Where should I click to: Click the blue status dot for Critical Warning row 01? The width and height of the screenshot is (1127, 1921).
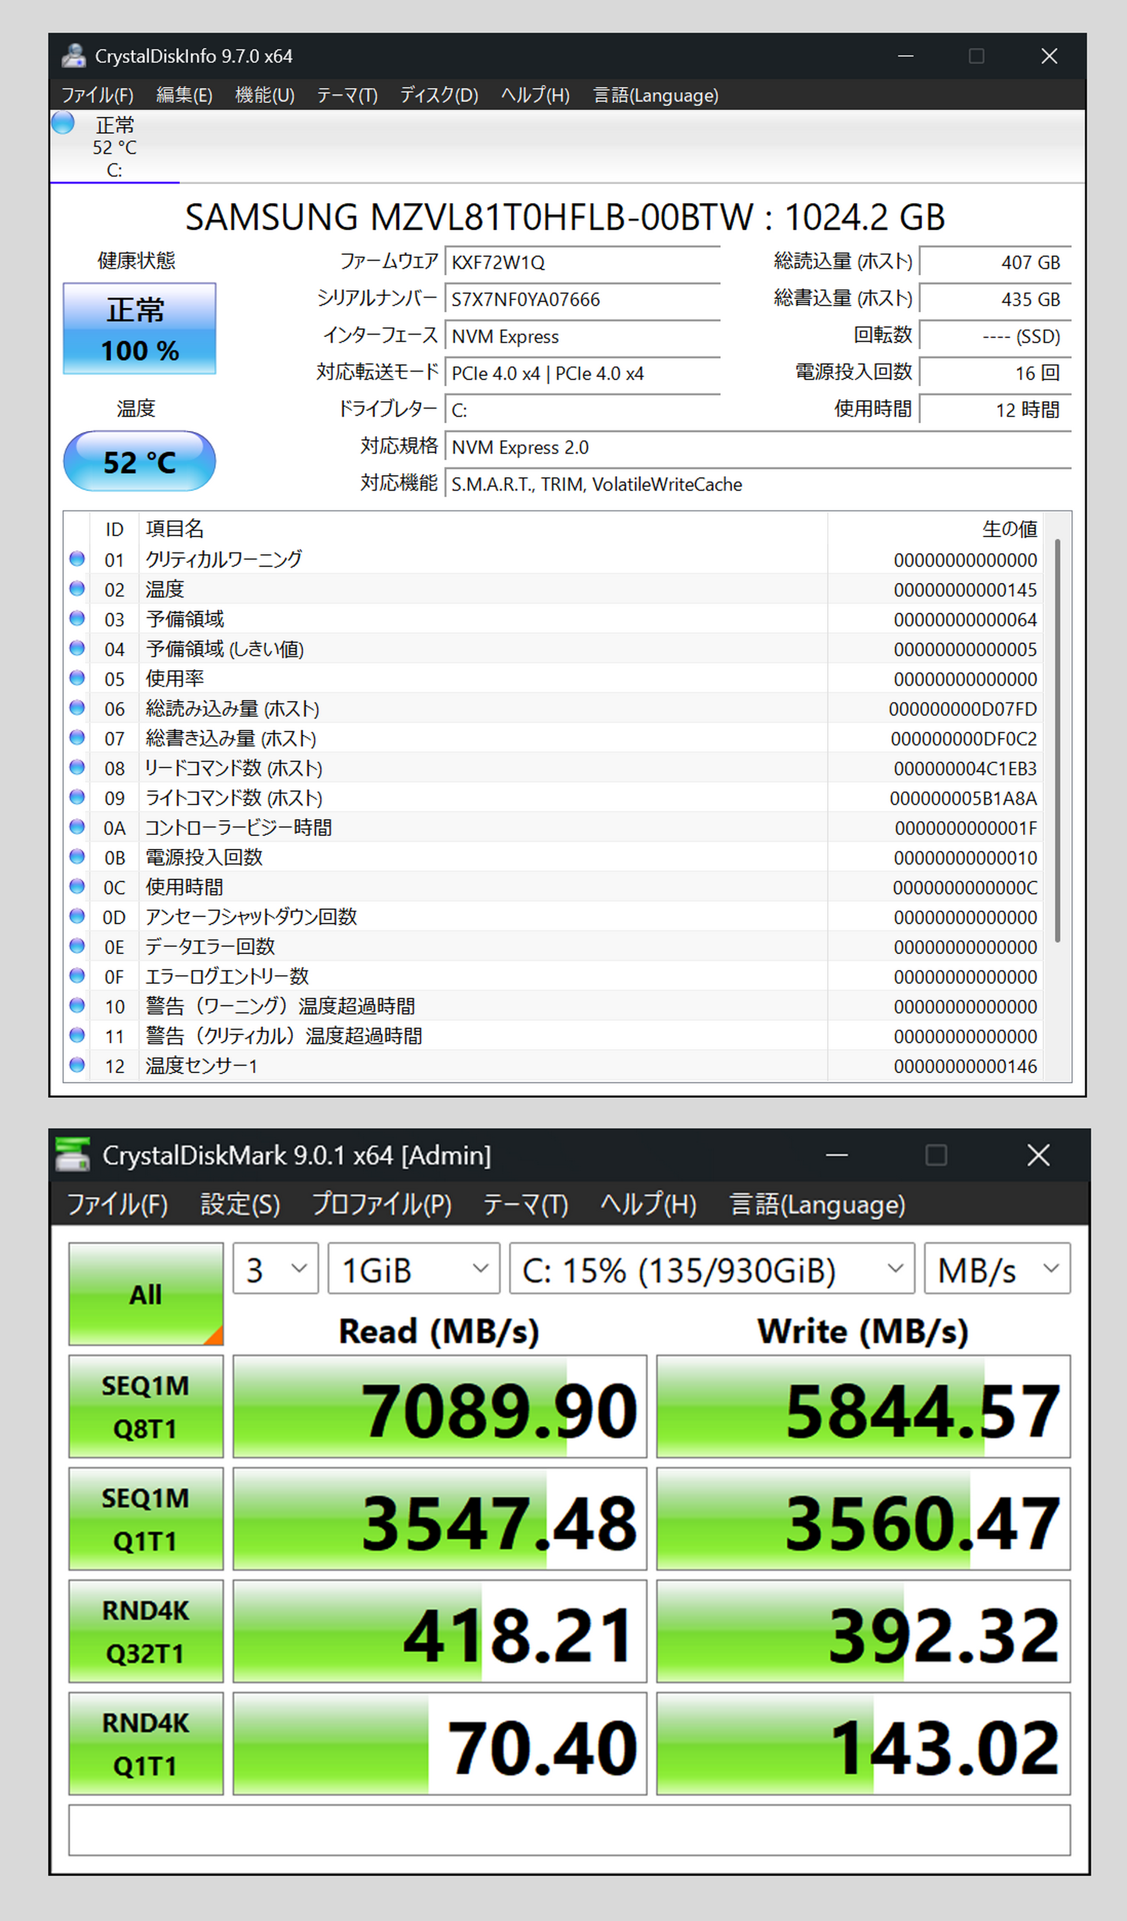click(x=77, y=559)
